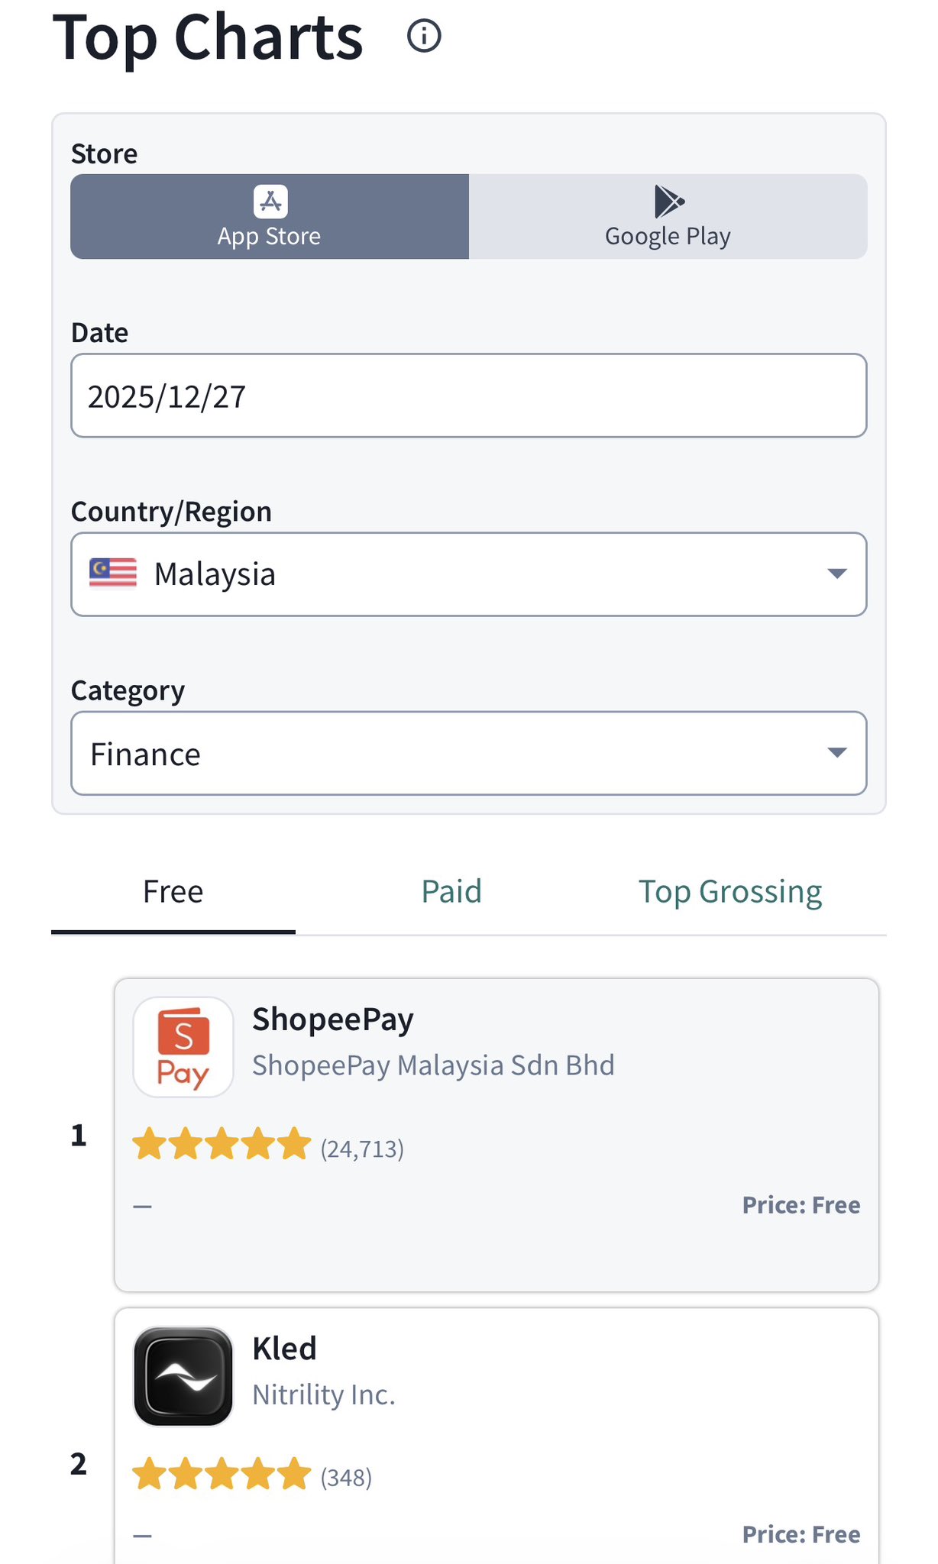938x1564 pixels.
Task: Click the App Store logo icon
Action: click(270, 202)
